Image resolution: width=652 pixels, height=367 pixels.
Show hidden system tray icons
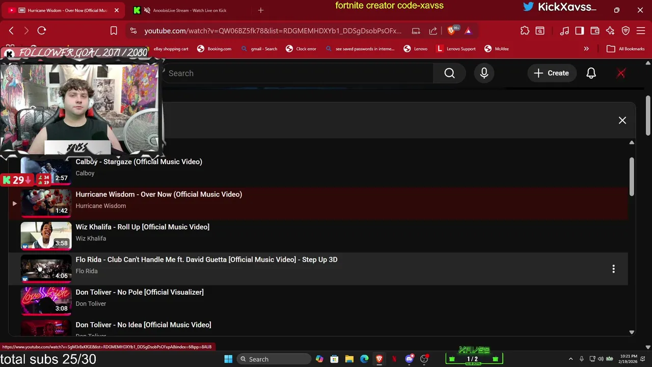(x=570, y=359)
